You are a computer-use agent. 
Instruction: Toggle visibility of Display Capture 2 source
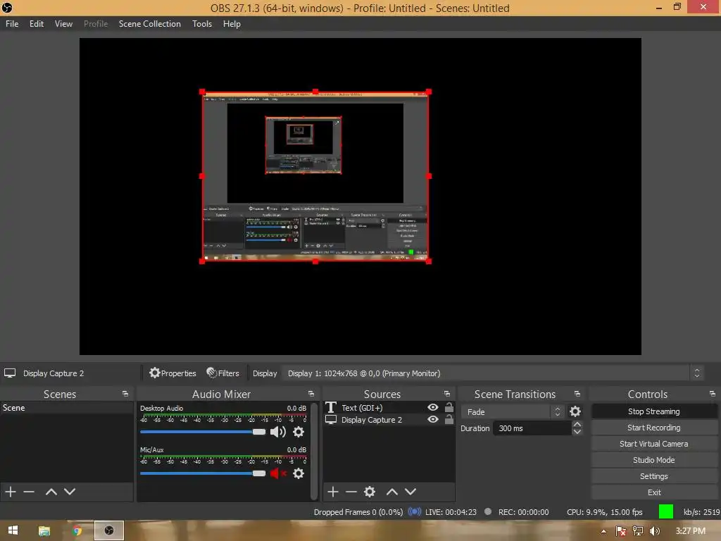[x=433, y=420]
